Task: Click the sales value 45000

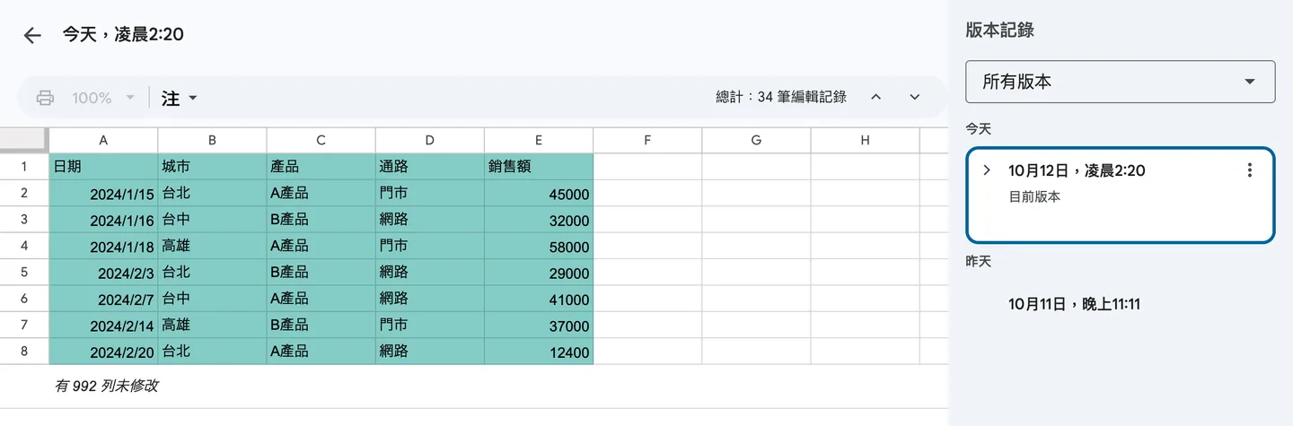Action: point(539,193)
